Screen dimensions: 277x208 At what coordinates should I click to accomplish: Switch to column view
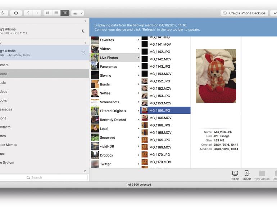65,13
